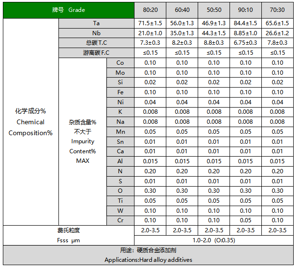Image resolution: width=297 pixels, height=268 pixels.
Task: Click the 0.008 K value under 90:10
Action: [x=246, y=112]
